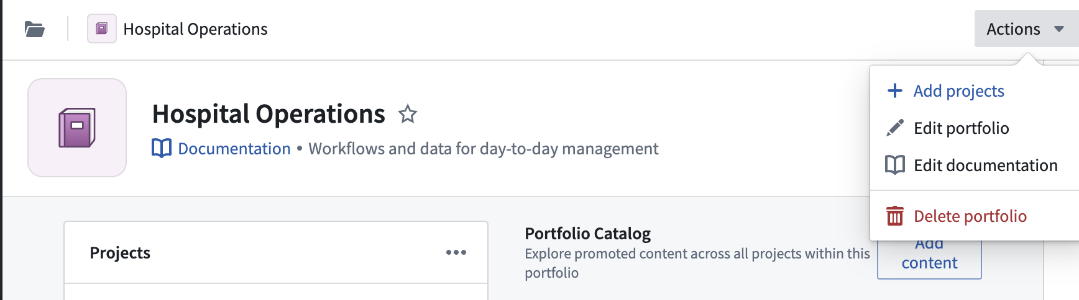Click the plus icon beside Add projects
The width and height of the screenshot is (1079, 300).
(895, 90)
